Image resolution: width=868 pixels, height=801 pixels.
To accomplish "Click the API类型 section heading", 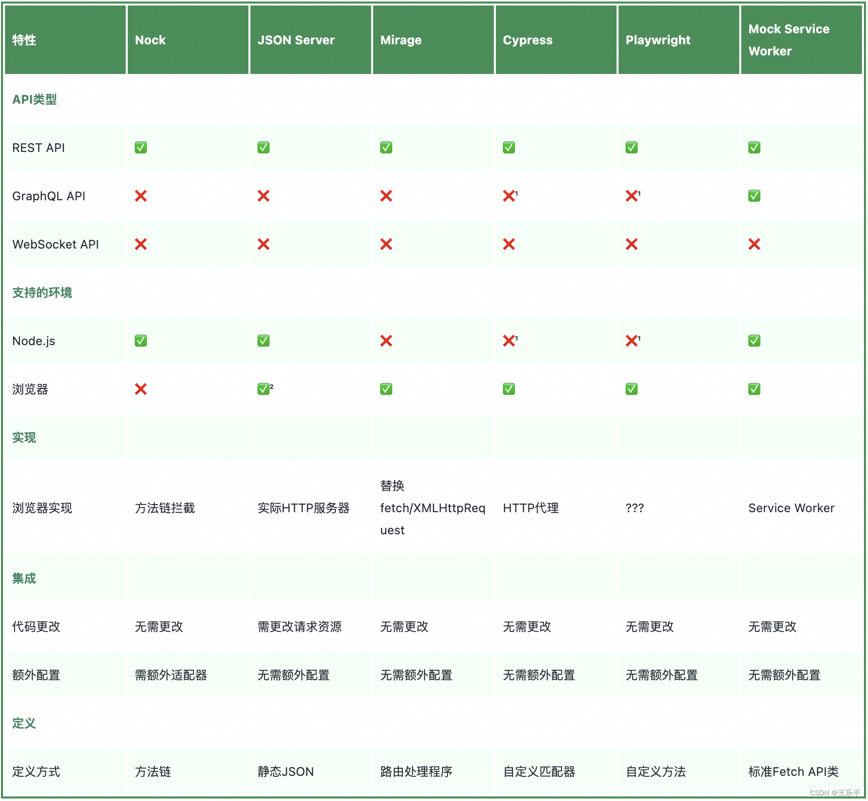I will (35, 100).
